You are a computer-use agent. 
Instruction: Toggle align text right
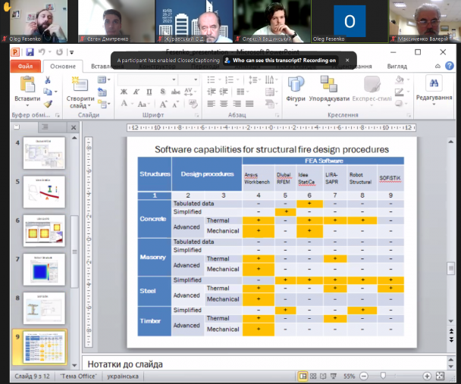click(x=237, y=104)
